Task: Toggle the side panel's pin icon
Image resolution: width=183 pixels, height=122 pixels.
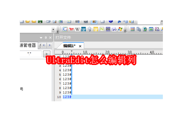Action: point(46,38)
